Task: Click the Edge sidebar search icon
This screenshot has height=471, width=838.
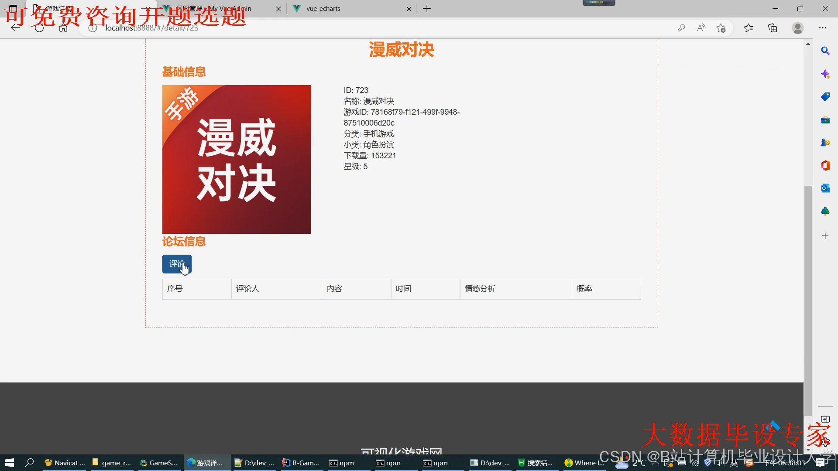Action: pyautogui.click(x=825, y=51)
